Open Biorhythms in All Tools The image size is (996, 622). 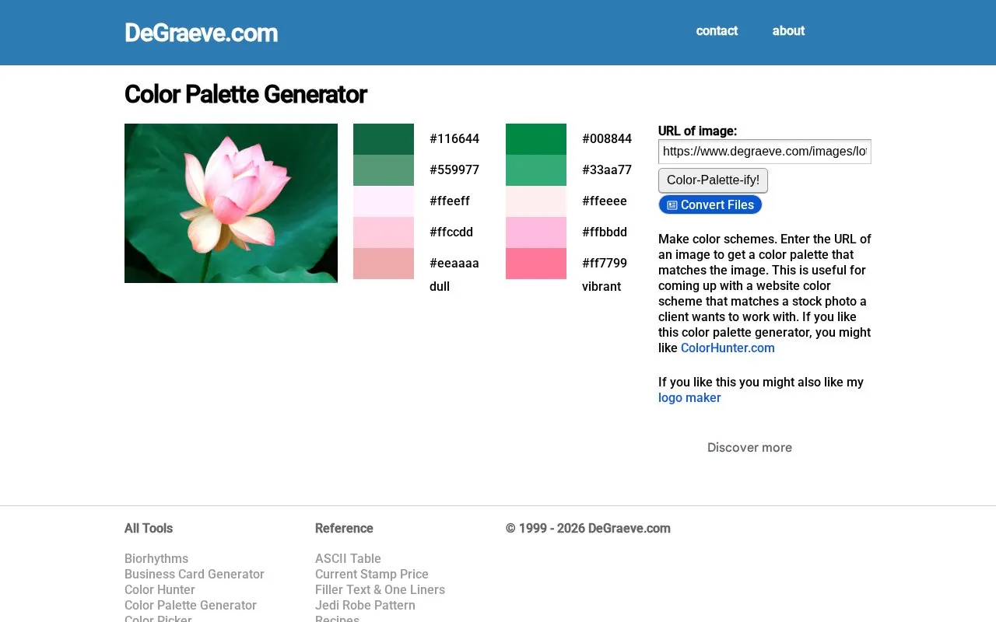(x=156, y=559)
